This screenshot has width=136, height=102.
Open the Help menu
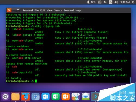click(x=78, y=10)
